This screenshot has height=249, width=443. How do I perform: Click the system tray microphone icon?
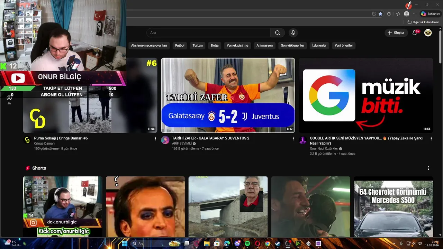pos(401,243)
